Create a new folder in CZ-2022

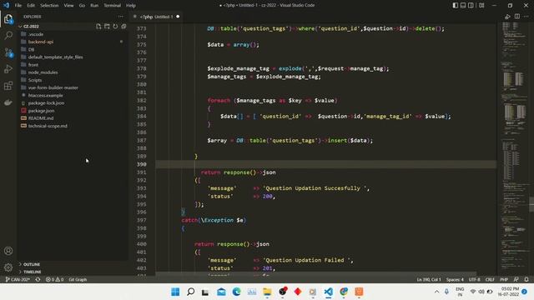(107, 26)
